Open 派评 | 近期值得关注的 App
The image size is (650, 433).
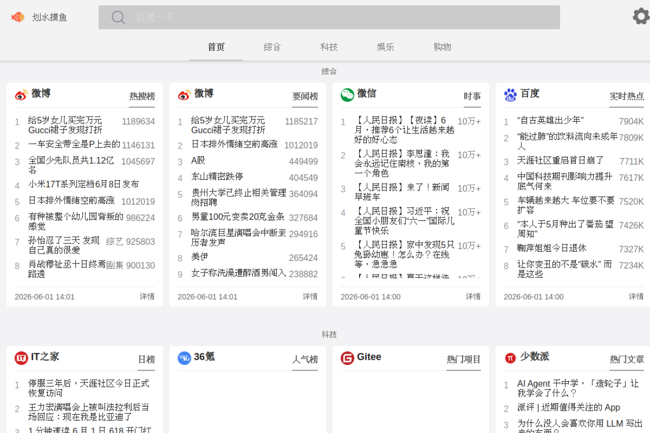click(569, 408)
